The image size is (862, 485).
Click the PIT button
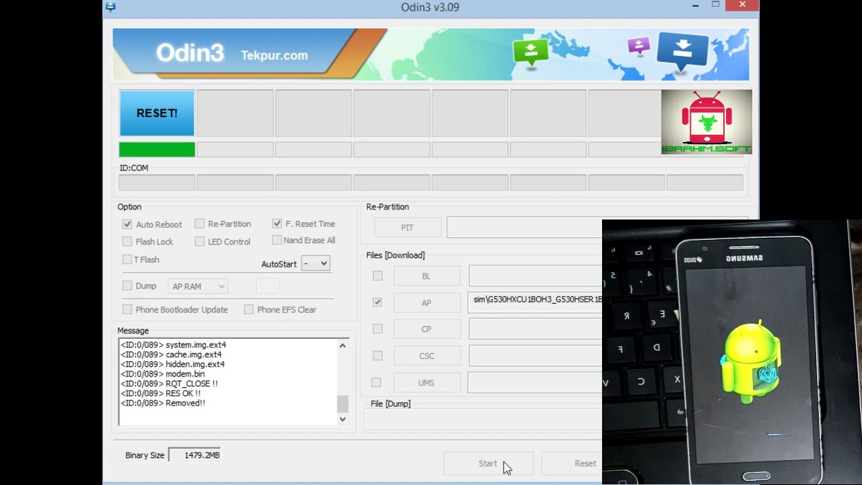pos(407,228)
